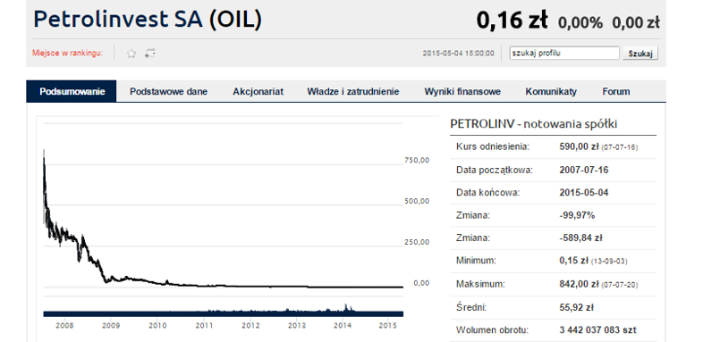Click the 750,00 price level label
Screen dimensions: 703x342
tap(417, 160)
